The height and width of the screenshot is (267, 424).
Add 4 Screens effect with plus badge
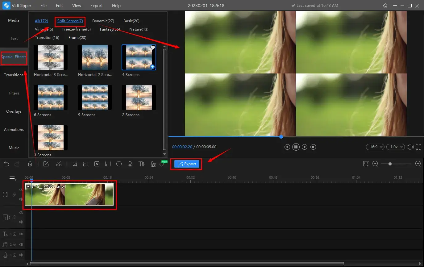point(152,67)
